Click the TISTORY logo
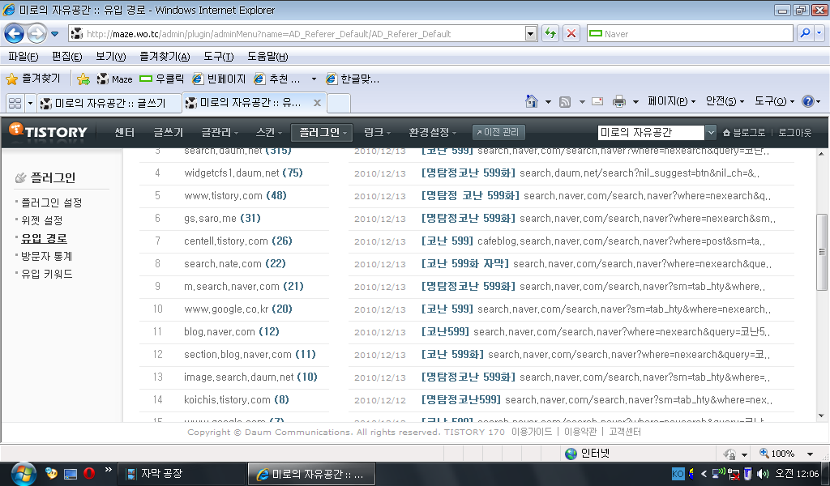830x486 pixels. point(49,132)
